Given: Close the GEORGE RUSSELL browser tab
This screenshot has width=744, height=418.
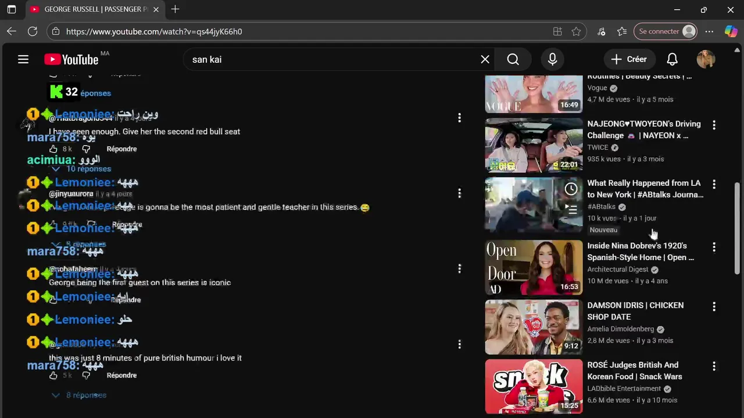Looking at the screenshot, I should coord(156,9).
